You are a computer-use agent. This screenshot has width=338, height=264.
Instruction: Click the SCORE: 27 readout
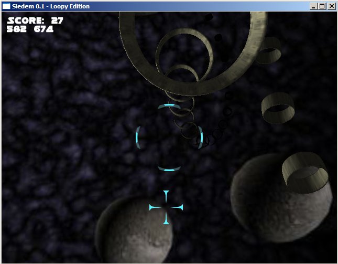pos(35,20)
